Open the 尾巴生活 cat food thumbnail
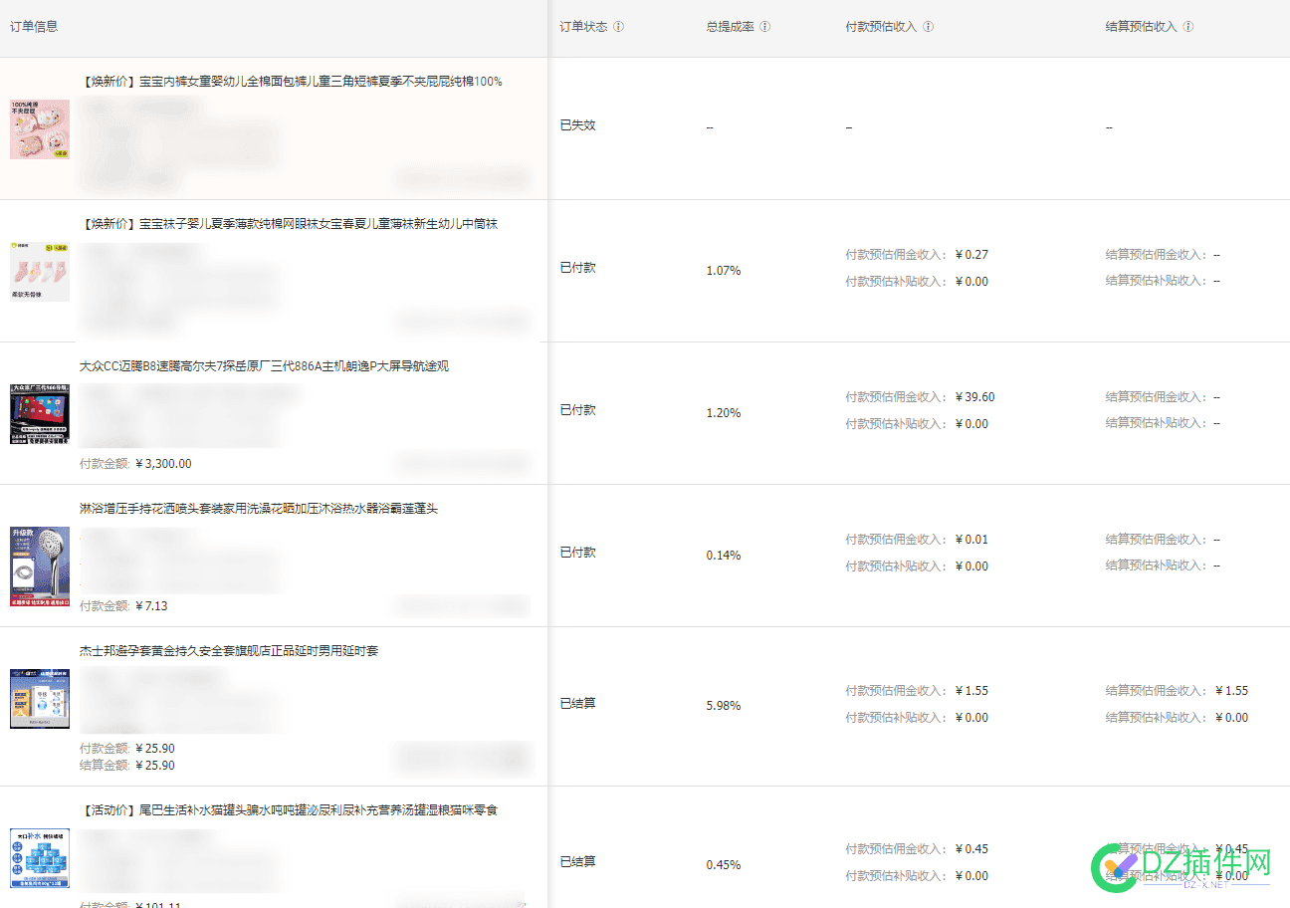 (x=40, y=857)
